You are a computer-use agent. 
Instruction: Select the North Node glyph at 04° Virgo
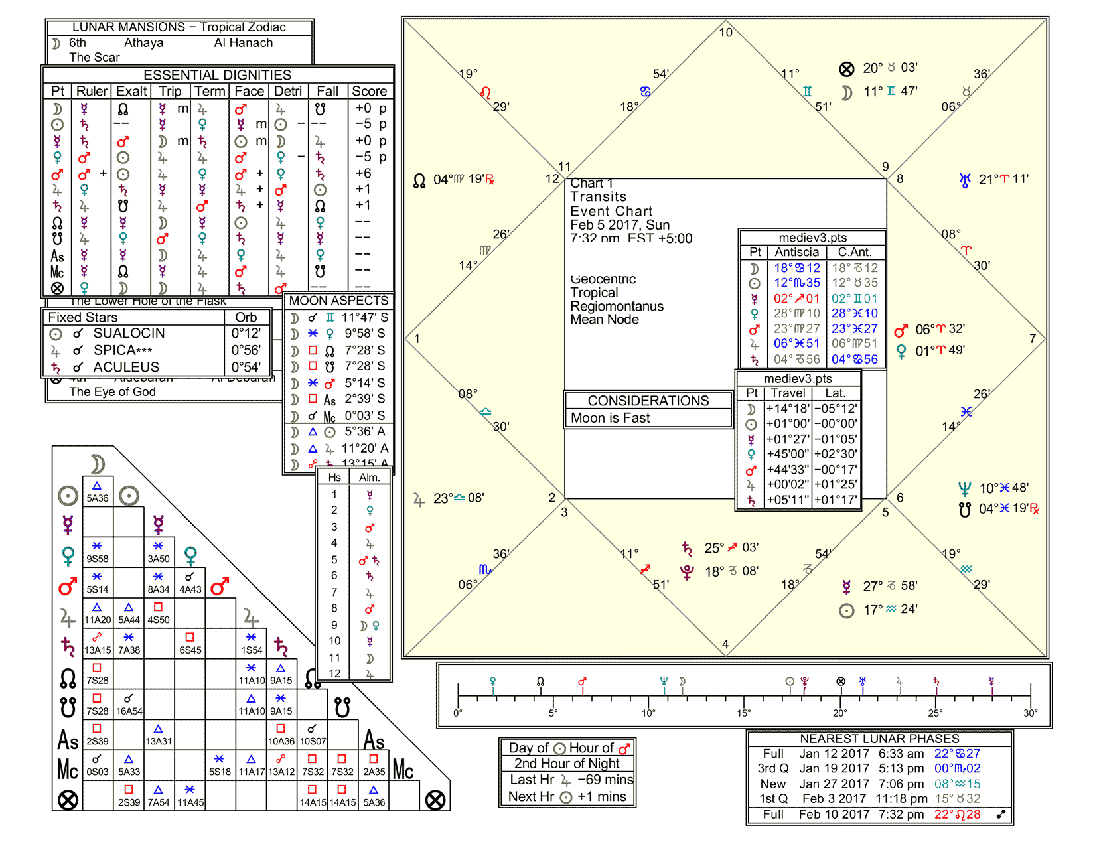(419, 180)
